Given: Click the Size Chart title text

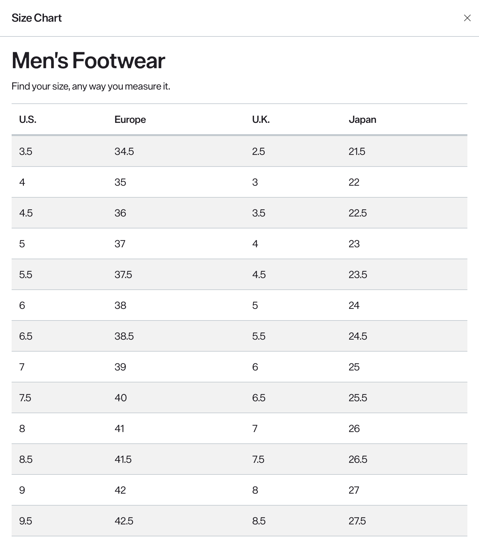Looking at the screenshot, I should coord(36,18).
